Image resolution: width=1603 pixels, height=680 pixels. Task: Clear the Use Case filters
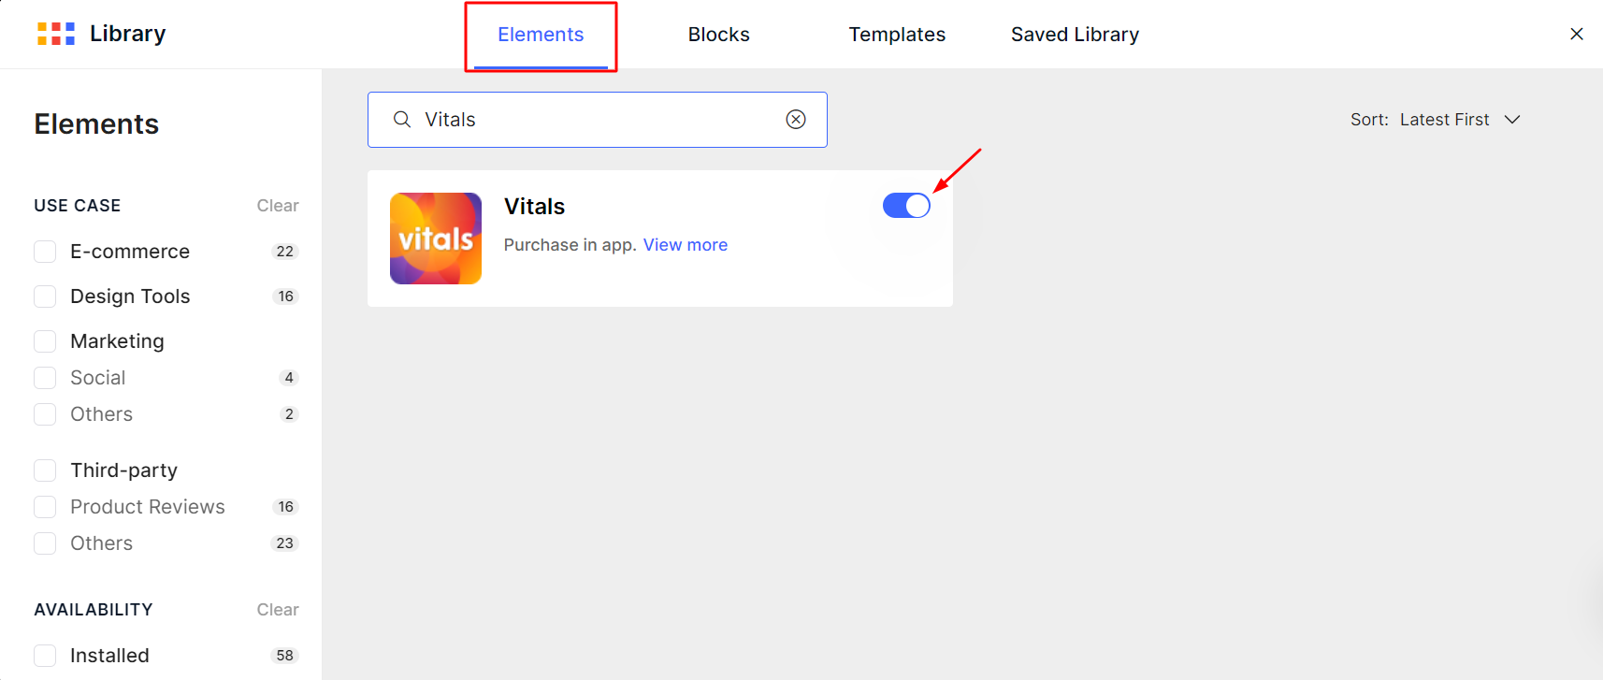coord(278,206)
